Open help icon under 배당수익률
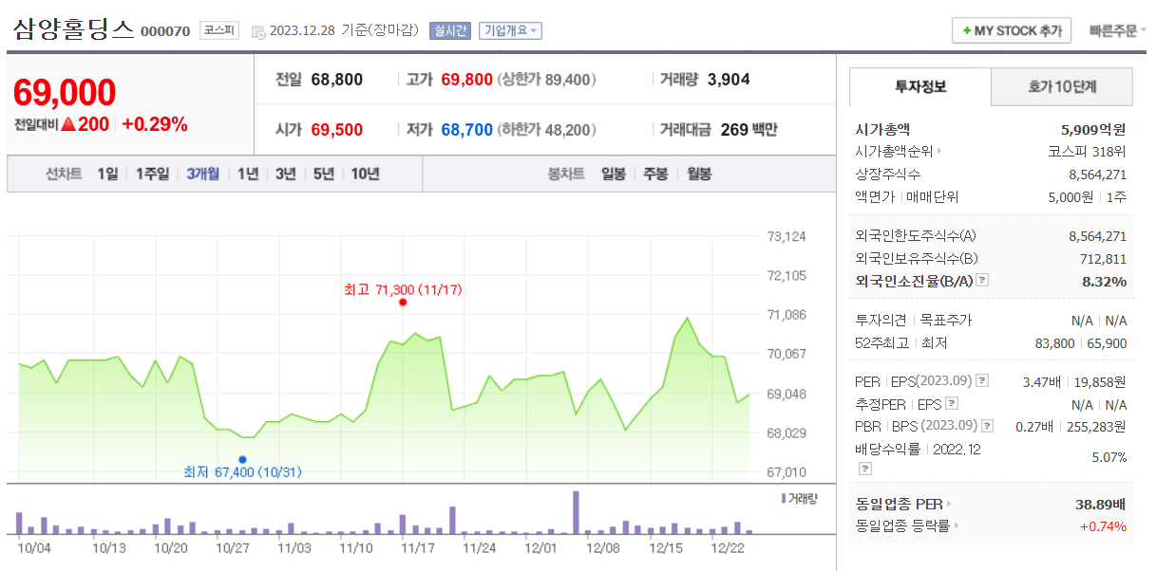The image size is (1156, 571). coord(864,469)
